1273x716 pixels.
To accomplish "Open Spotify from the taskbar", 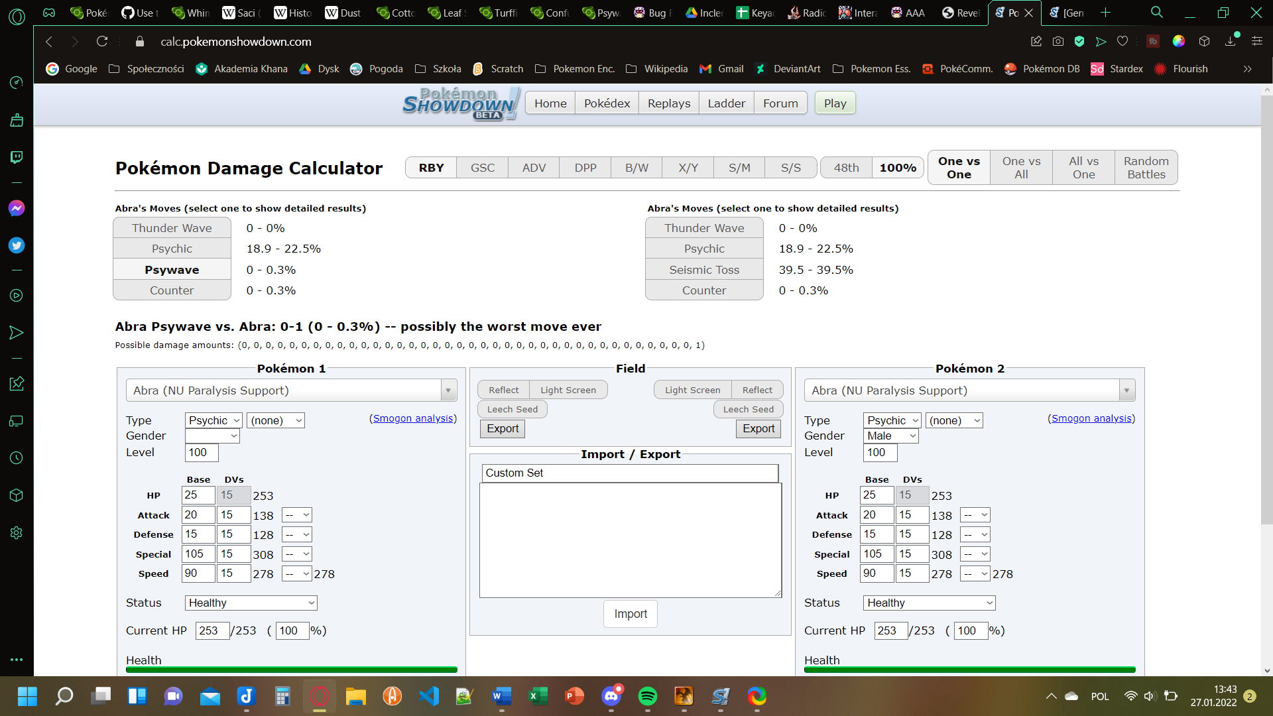I will coord(647,696).
